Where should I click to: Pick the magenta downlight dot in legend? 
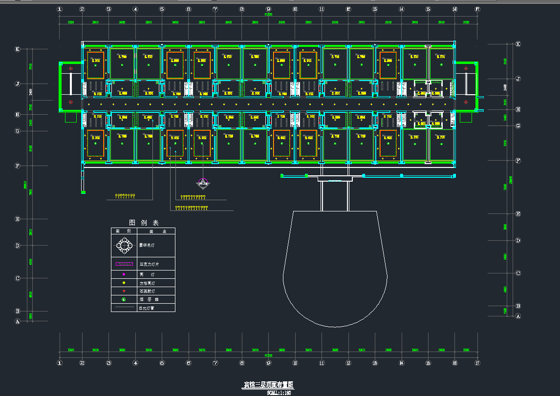click(x=124, y=275)
